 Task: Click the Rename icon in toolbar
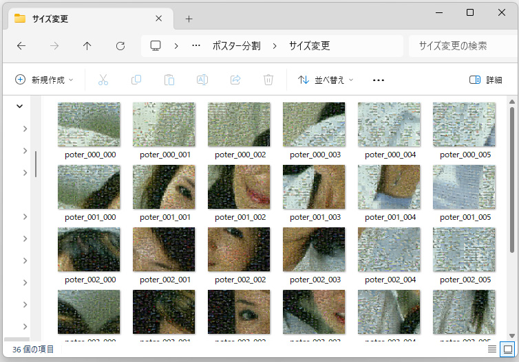pos(202,80)
